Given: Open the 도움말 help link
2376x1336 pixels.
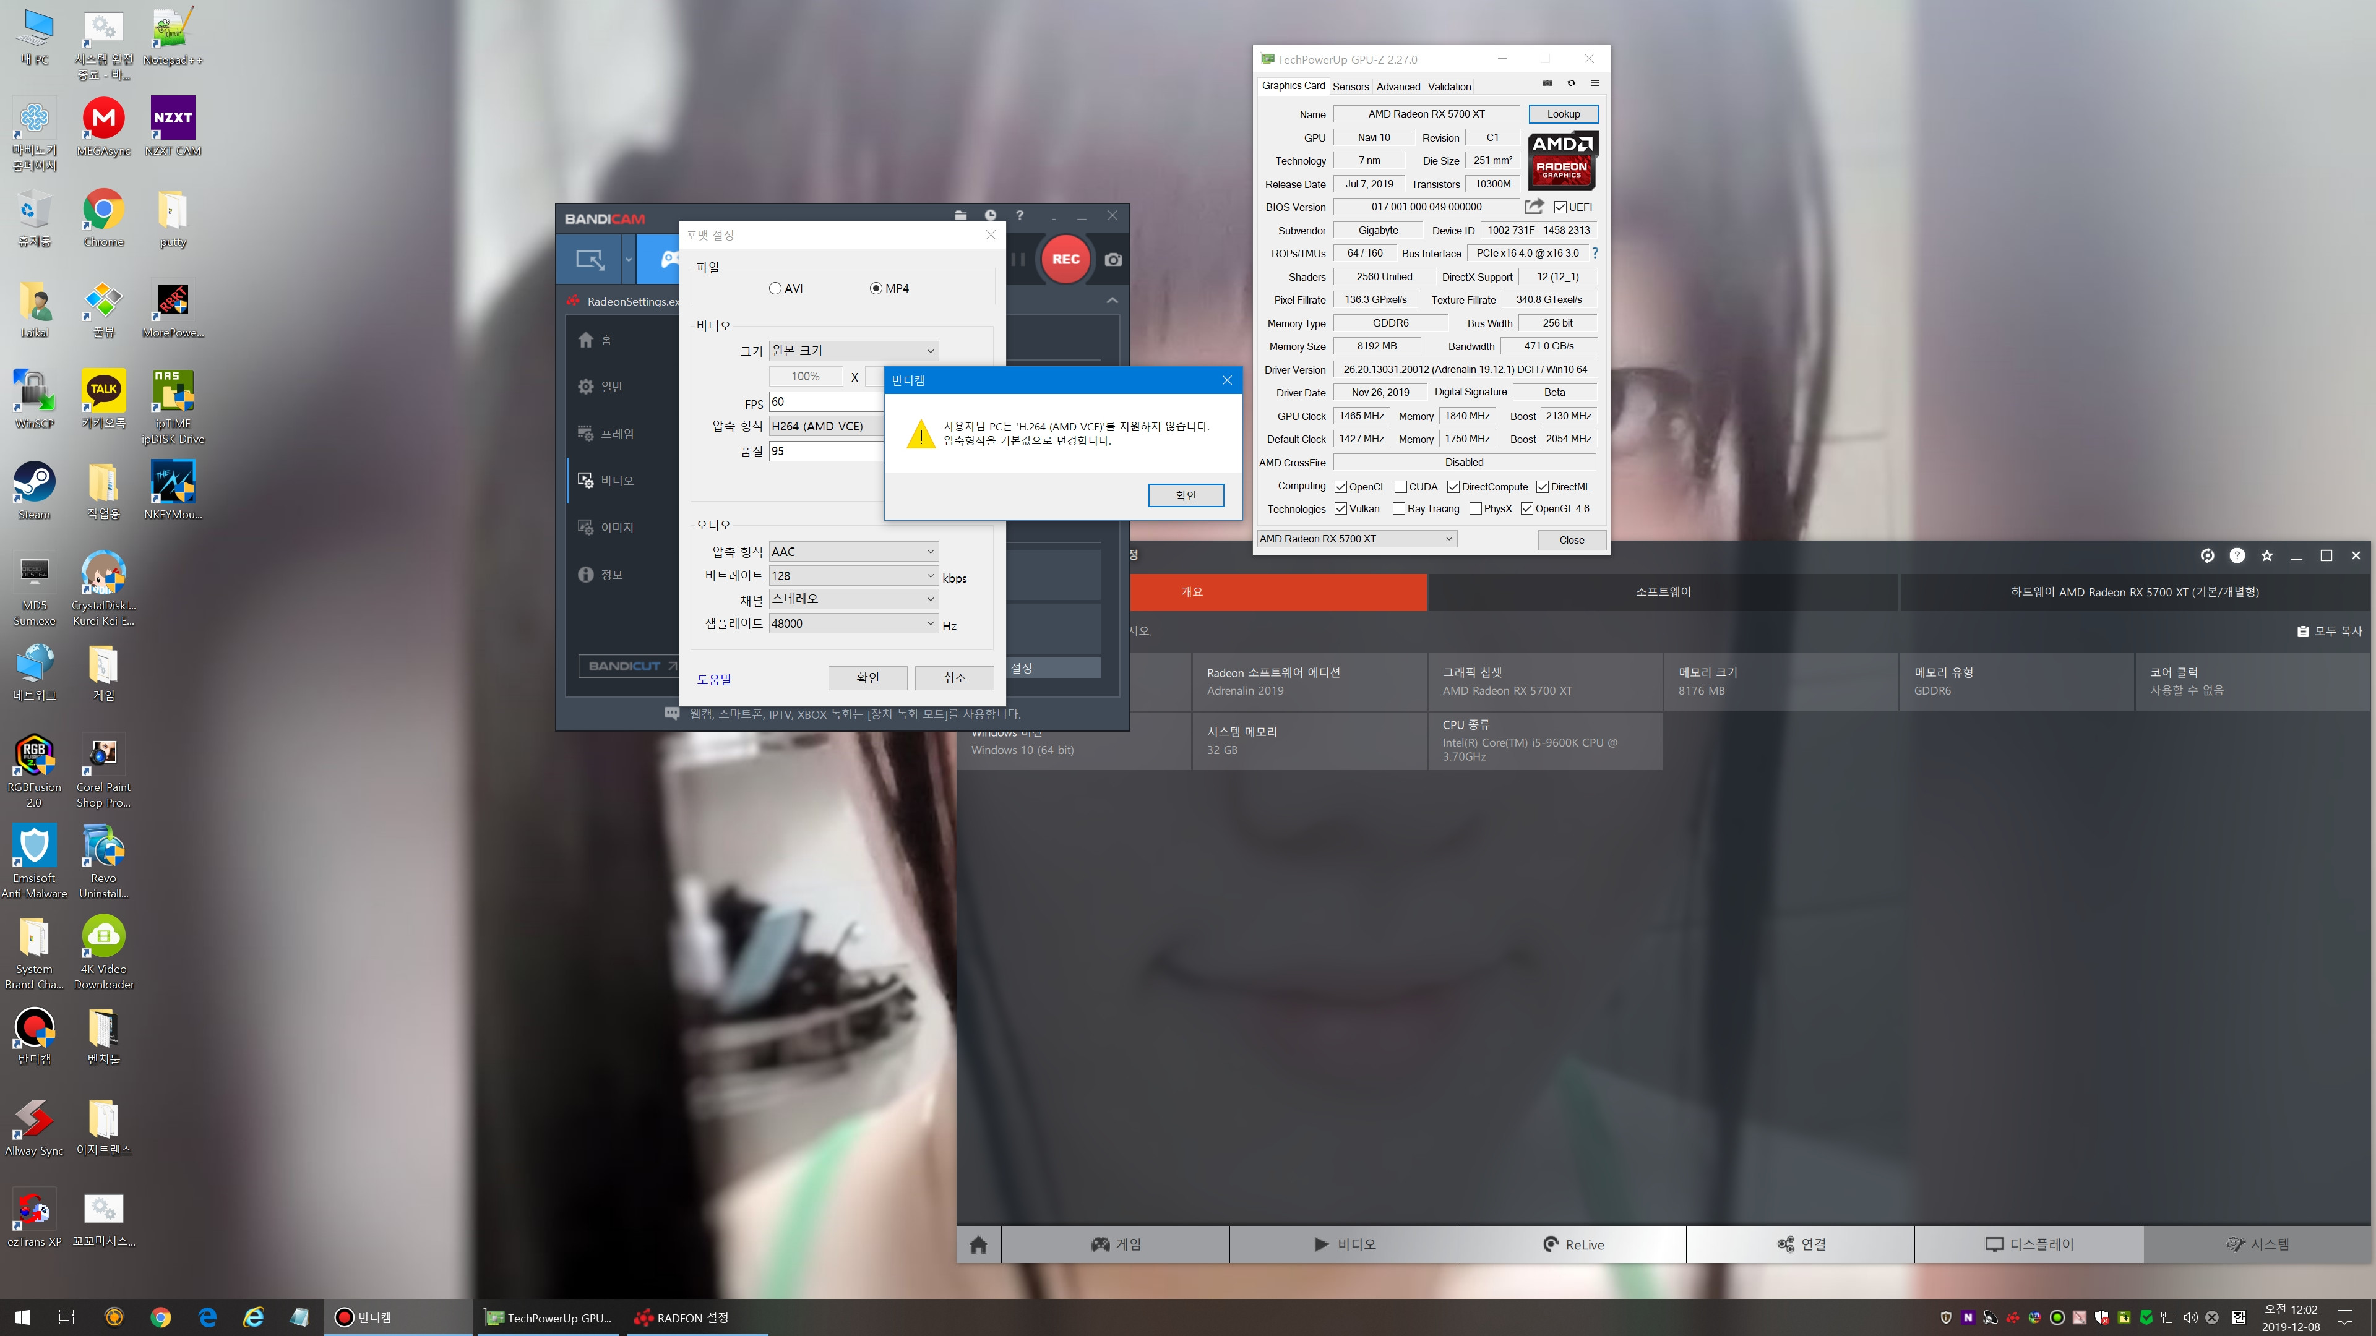Looking at the screenshot, I should [x=714, y=680].
